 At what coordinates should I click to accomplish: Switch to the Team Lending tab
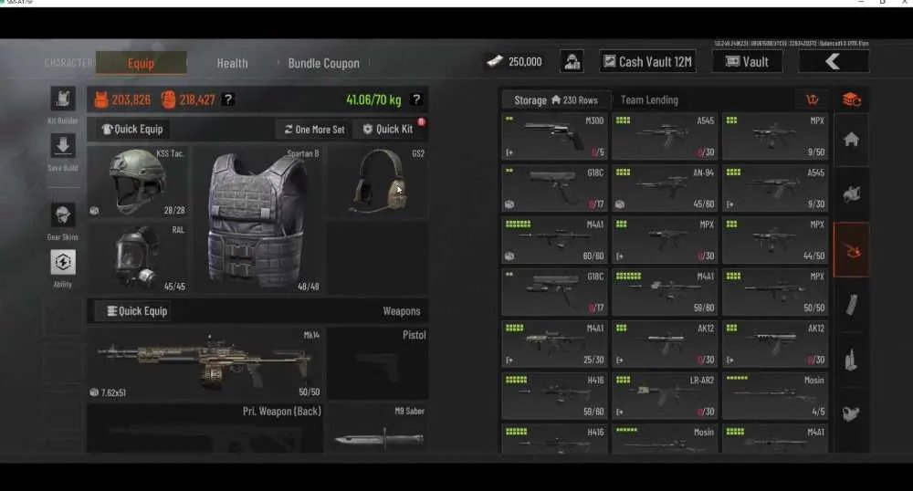point(649,100)
